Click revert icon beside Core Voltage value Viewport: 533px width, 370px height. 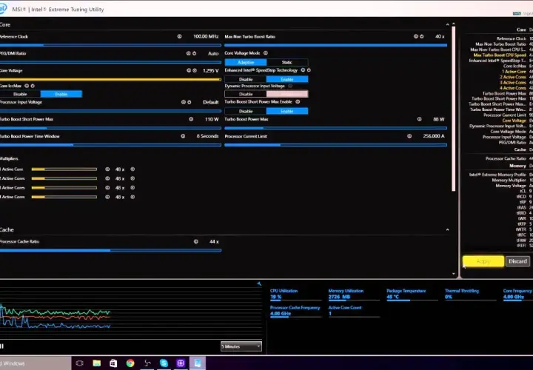(195, 70)
